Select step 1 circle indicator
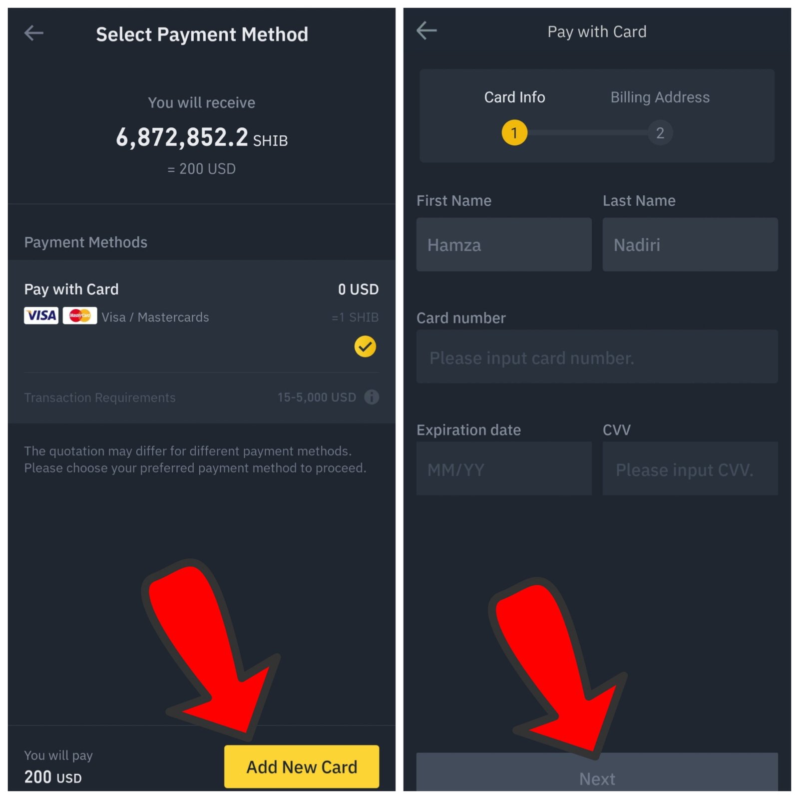Screen dimensions: 799x799 coord(514,133)
